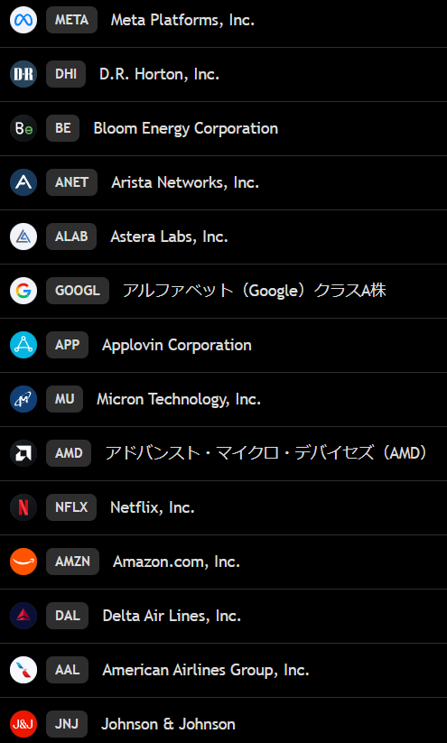Open American Airlines Group, Inc. entry

click(x=206, y=670)
